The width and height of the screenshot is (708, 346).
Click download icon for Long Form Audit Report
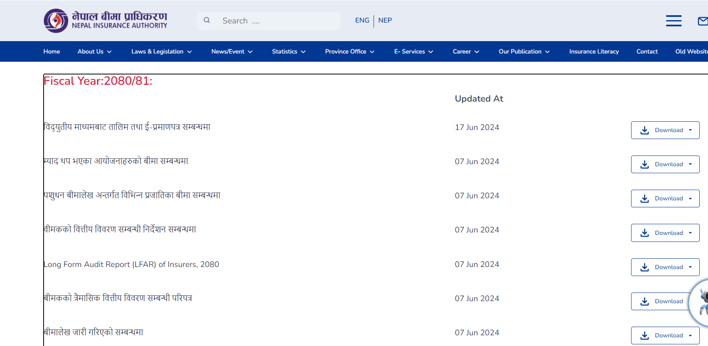point(645,267)
